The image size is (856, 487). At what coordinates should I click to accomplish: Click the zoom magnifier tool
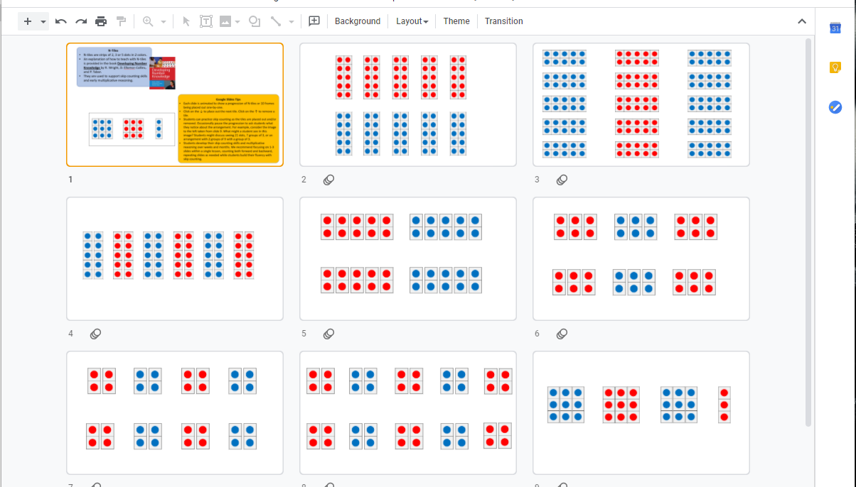[x=148, y=21]
